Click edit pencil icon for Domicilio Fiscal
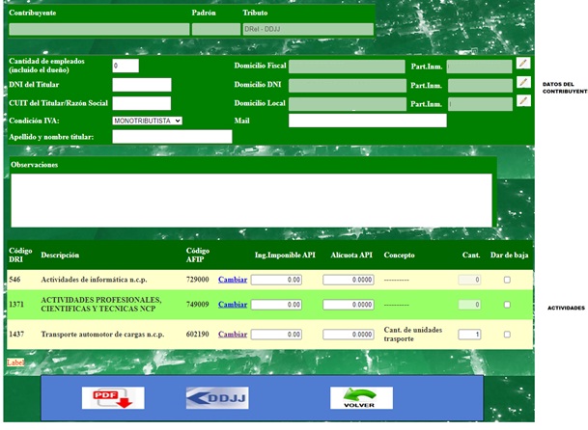The height and width of the screenshot is (430, 588). [x=522, y=65]
